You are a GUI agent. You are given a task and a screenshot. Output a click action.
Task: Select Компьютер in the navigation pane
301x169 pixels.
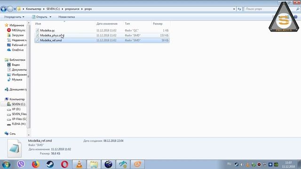(x=17, y=99)
